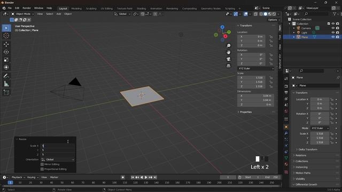Open the Global transform orientation dropdown in header
Screen dimensions: 342x192
(122, 14)
